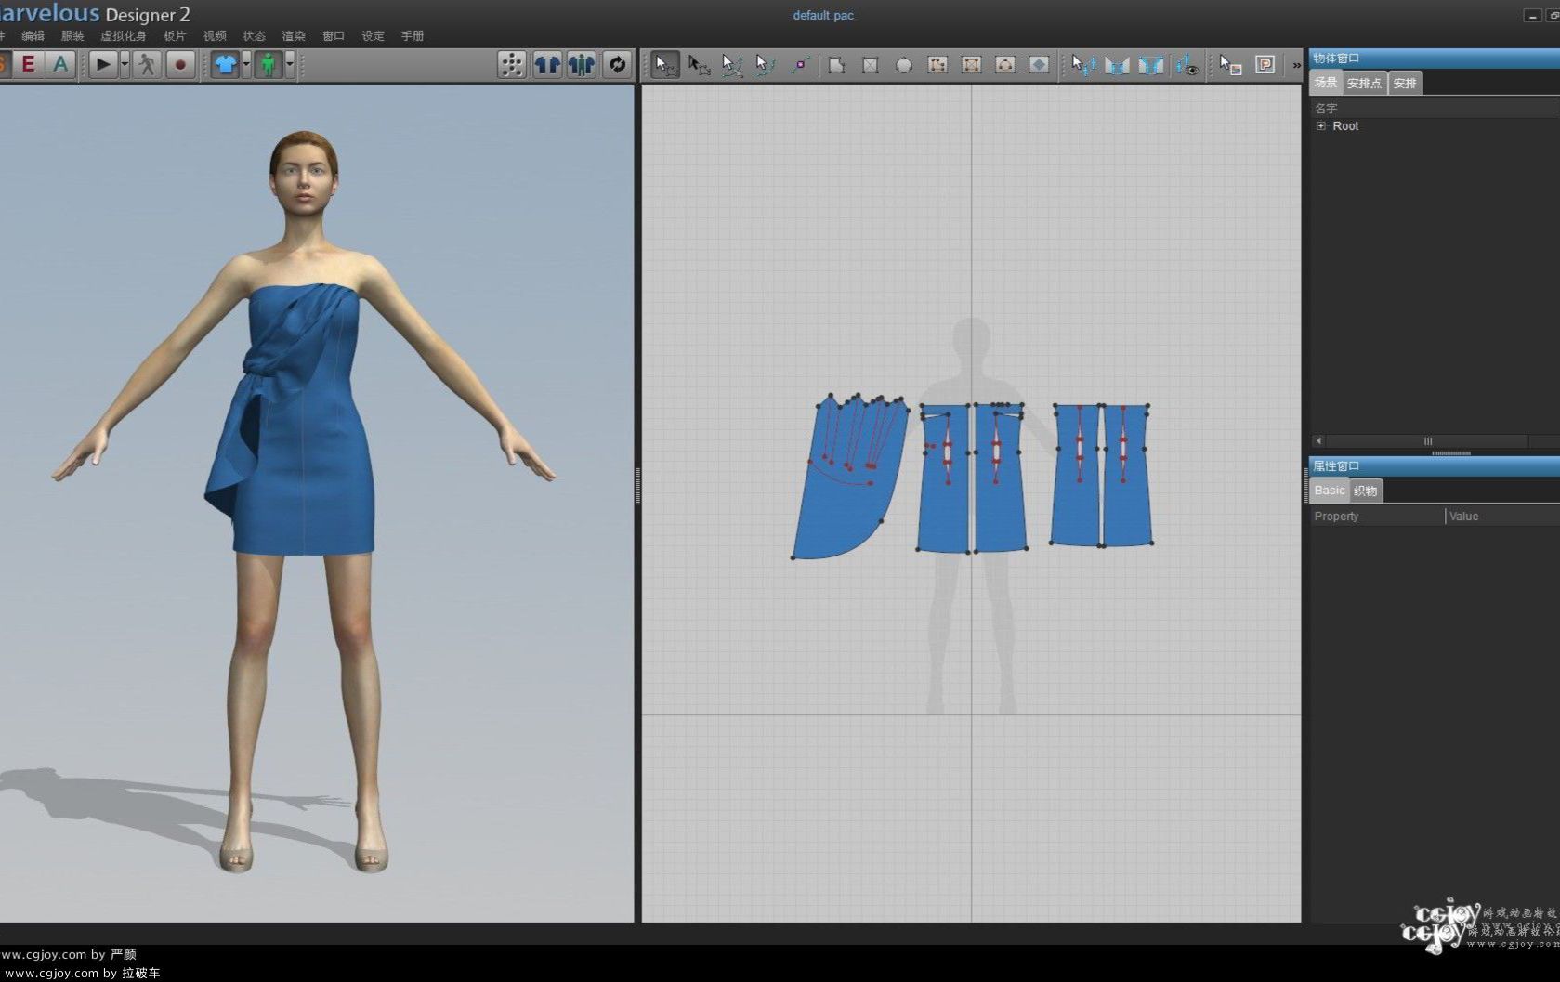This screenshot has height=982, width=1560.
Task: Open the 编辑 menu
Action: pos(33,35)
